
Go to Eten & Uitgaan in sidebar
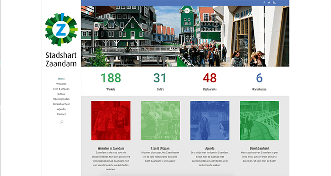[x=61, y=89]
